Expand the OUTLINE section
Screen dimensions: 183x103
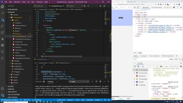click(11, 86)
